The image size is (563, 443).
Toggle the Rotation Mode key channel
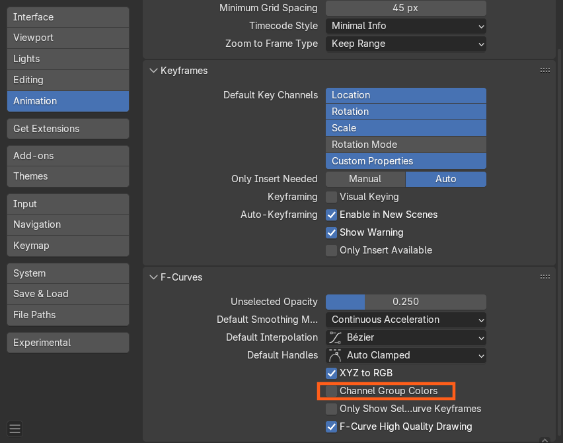pos(406,145)
